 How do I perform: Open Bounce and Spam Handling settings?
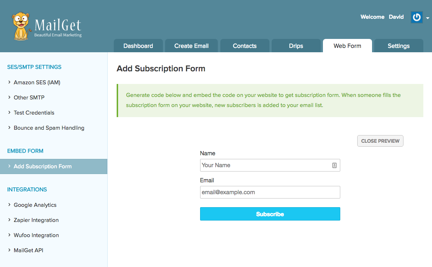[x=49, y=128]
